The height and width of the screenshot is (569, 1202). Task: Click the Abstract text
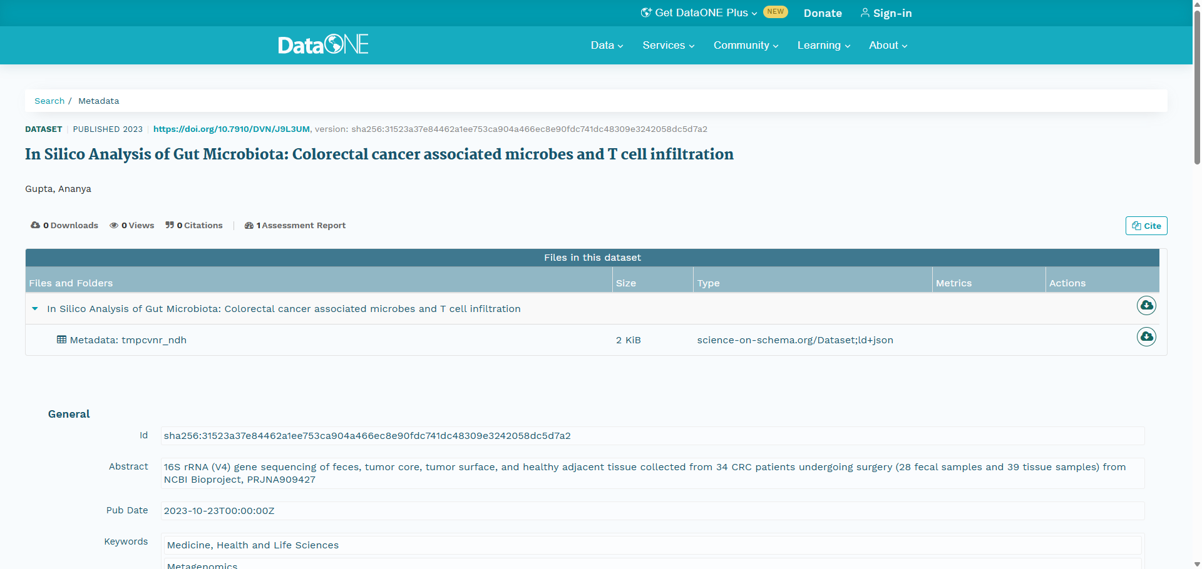coord(652,473)
